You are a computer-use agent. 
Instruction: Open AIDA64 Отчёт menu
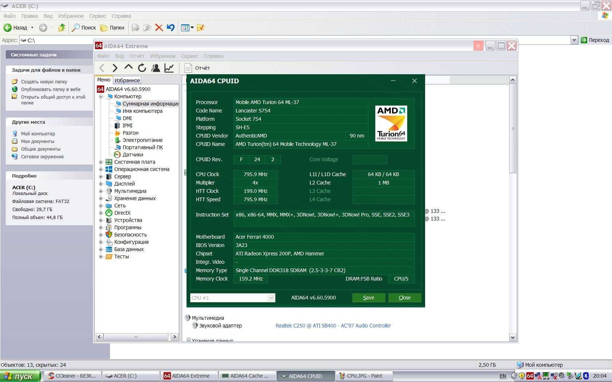[137, 56]
